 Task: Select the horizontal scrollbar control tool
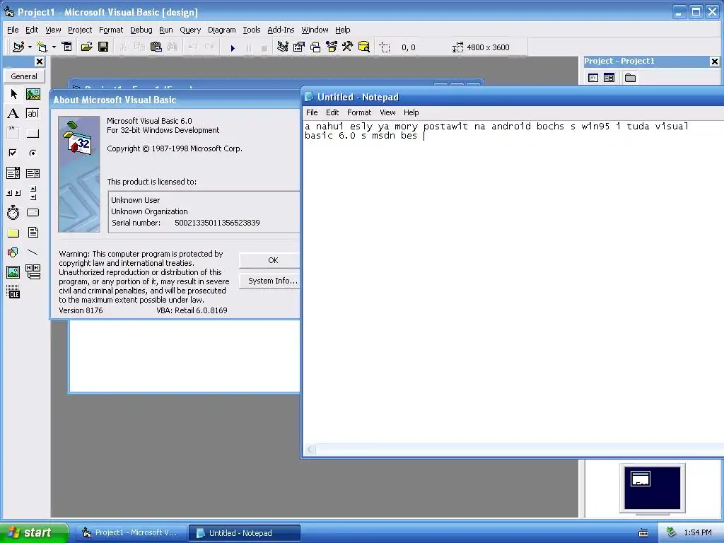point(13,192)
